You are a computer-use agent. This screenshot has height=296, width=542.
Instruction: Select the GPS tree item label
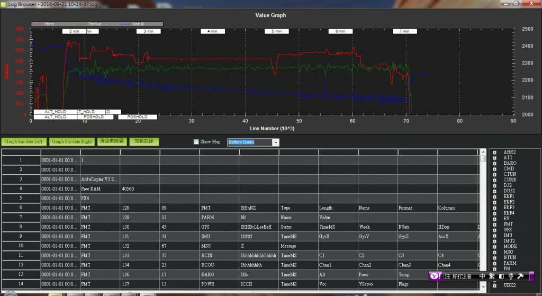point(508,230)
